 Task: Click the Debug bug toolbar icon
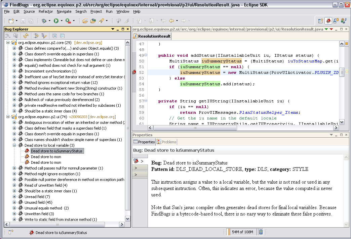pos(44,21)
